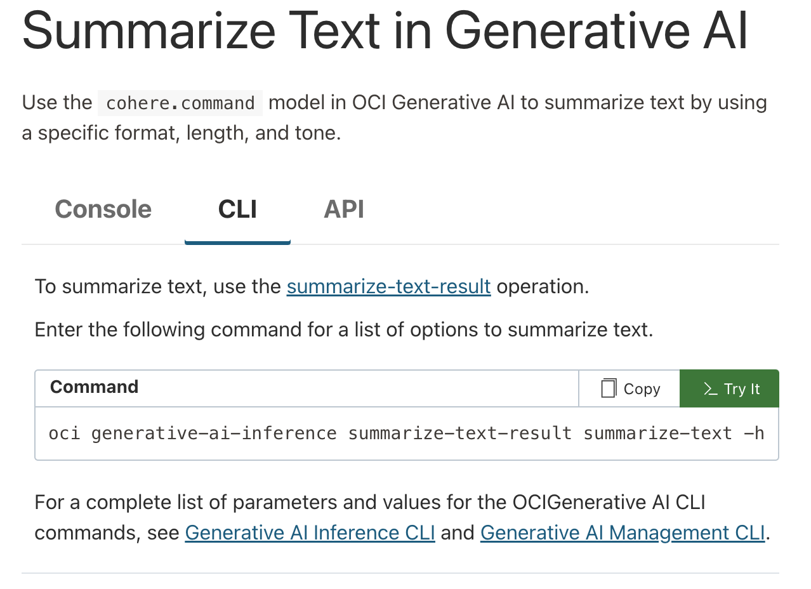Visit the Generative AI Management CLI link
The width and height of the screenshot is (811, 589).
(623, 533)
